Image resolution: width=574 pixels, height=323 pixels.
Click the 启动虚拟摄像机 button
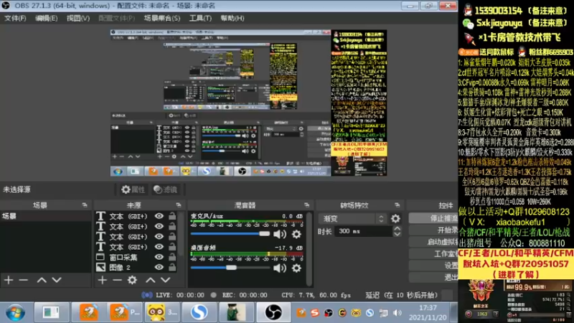[x=433, y=242]
